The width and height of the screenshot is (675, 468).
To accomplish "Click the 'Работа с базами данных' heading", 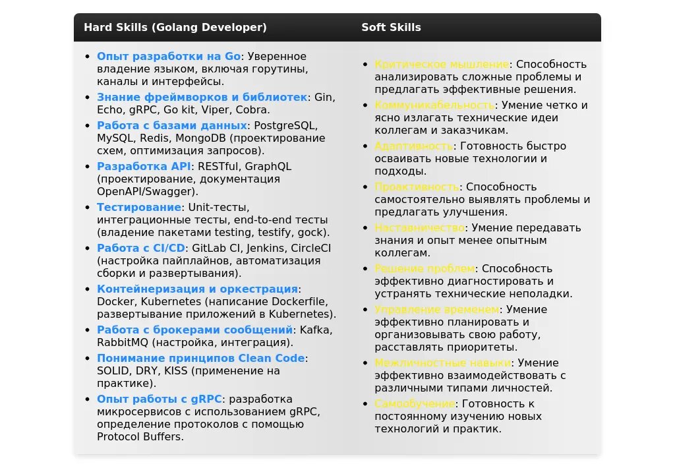I will pyautogui.click(x=172, y=126).
